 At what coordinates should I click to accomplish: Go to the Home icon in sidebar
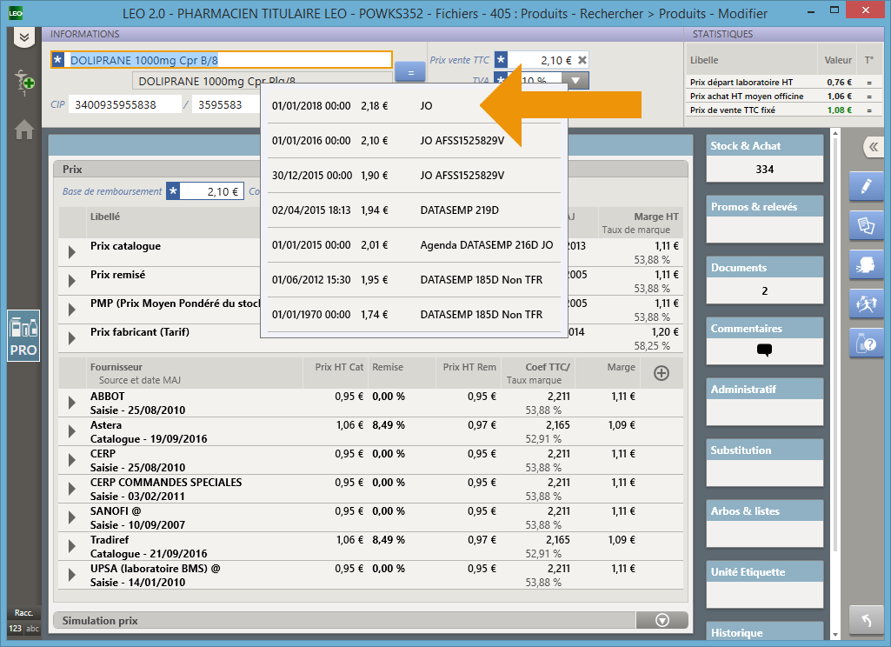tap(23, 130)
